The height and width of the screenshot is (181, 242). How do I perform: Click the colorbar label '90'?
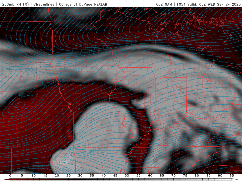point(220,176)
